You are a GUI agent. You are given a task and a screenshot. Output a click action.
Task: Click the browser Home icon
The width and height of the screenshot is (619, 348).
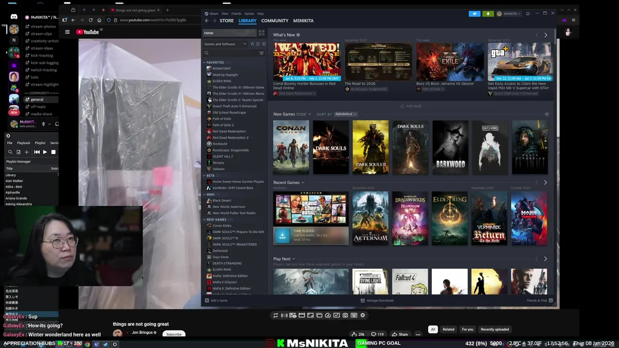tap(99, 20)
